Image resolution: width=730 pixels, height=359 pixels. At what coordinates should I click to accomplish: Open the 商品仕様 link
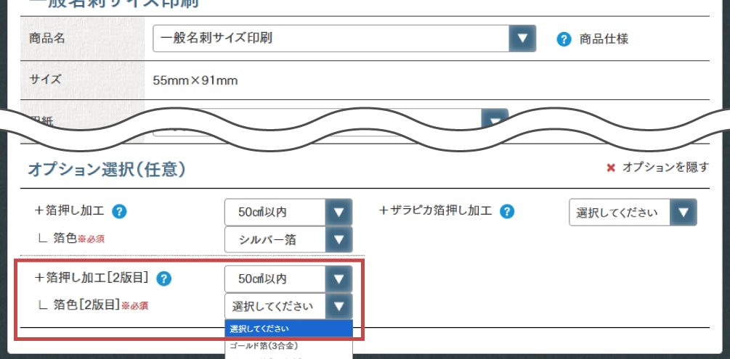pyautogui.click(x=604, y=39)
